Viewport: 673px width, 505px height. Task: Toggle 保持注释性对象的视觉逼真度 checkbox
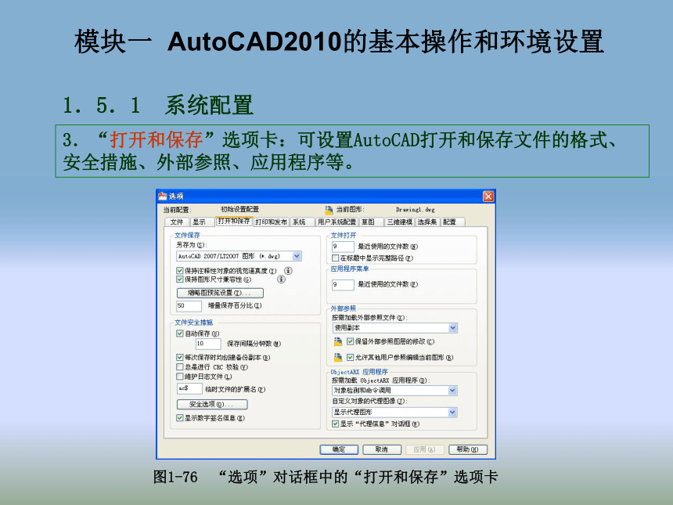[x=180, y=271]
